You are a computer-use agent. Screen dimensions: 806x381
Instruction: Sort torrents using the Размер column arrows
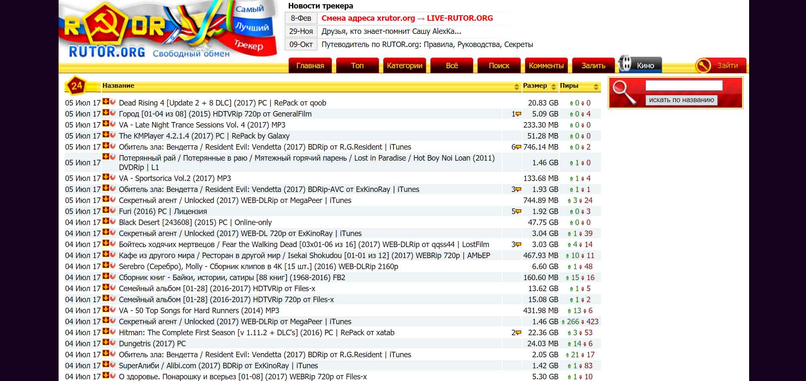tap(553, 86)
